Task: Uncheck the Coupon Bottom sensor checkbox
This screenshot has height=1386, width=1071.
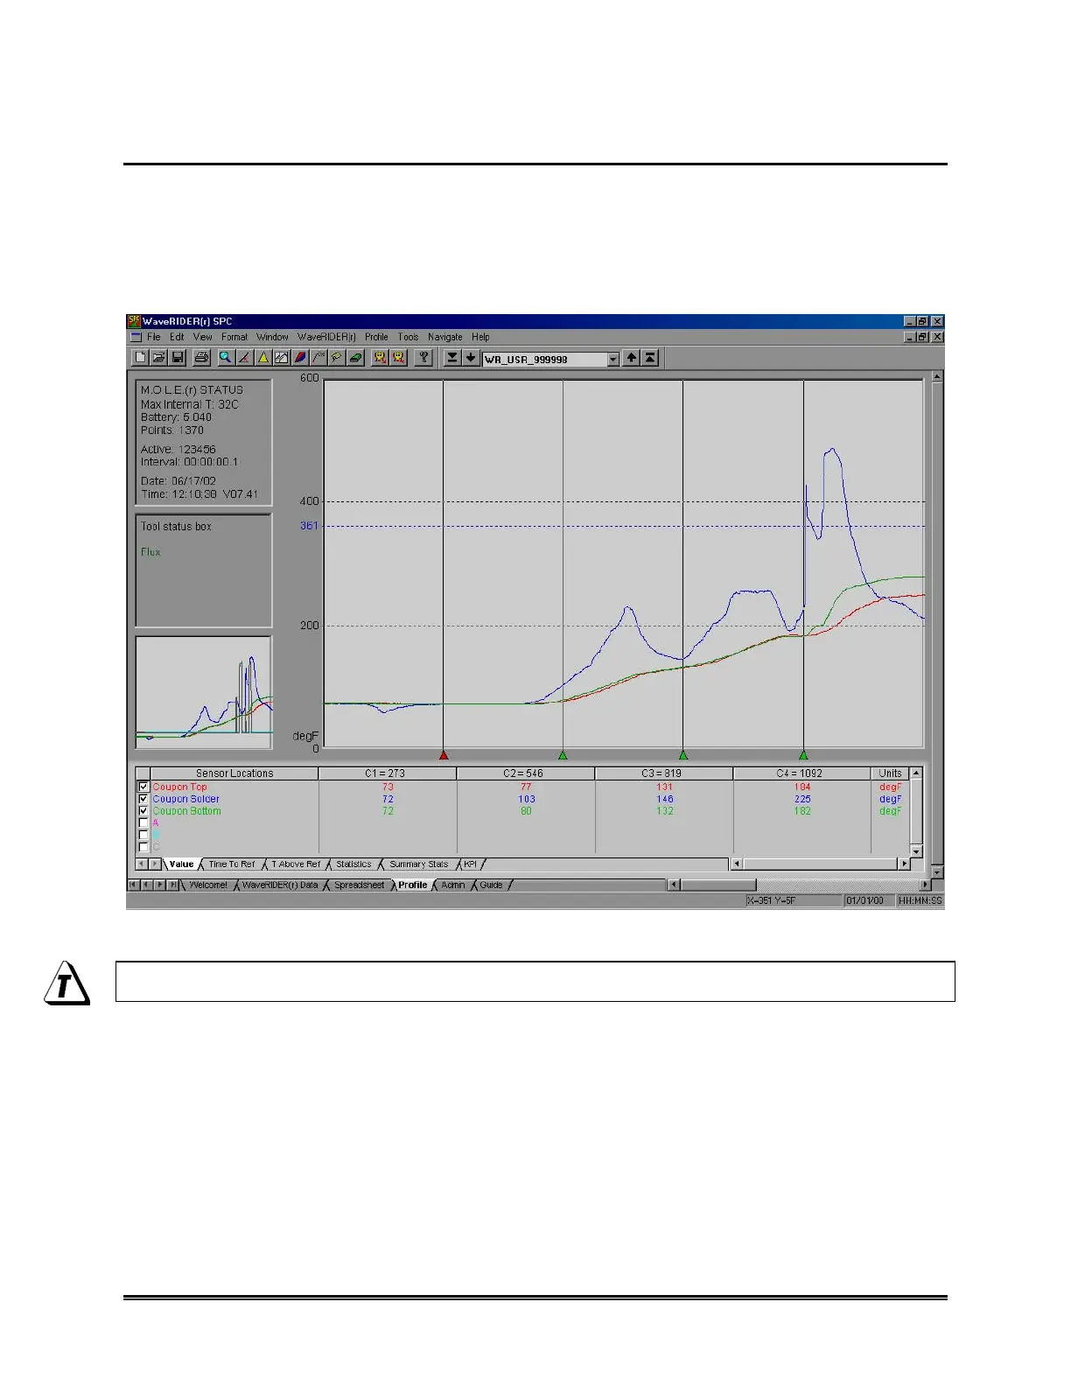Action: point(143,811)
